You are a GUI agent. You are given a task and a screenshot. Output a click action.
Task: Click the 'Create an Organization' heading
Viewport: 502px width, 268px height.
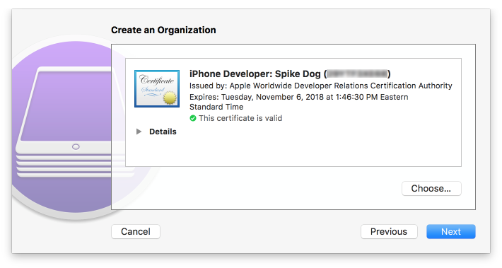(x=163, y=30)
